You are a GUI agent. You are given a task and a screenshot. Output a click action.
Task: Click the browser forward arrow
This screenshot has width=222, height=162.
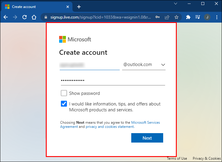15,17
